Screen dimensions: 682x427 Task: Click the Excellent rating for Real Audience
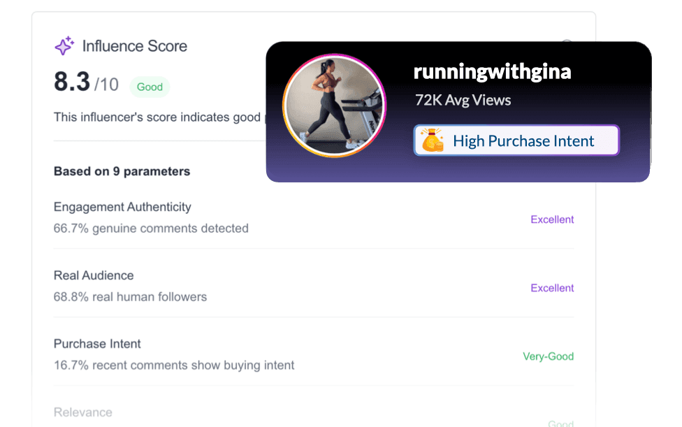[552, 288]
